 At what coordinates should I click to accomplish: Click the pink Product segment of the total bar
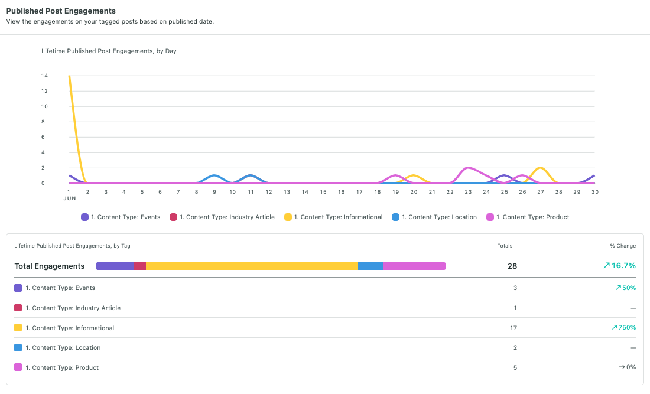[x=415, y=266]
